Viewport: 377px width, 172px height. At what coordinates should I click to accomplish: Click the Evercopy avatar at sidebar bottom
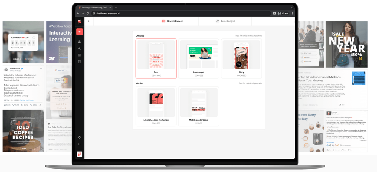(79, 154)
